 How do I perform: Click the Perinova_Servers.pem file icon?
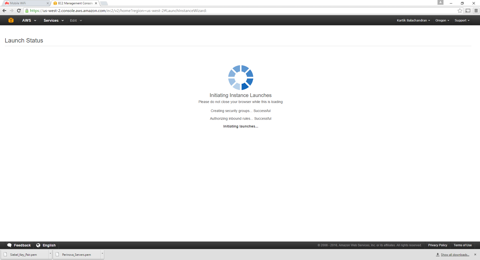point(57,254)
